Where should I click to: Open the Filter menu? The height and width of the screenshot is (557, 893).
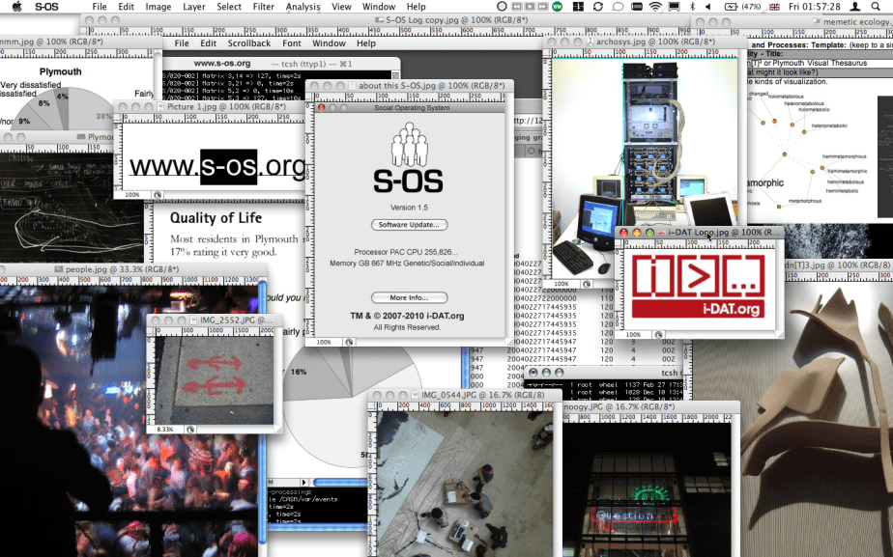[263, 7]
